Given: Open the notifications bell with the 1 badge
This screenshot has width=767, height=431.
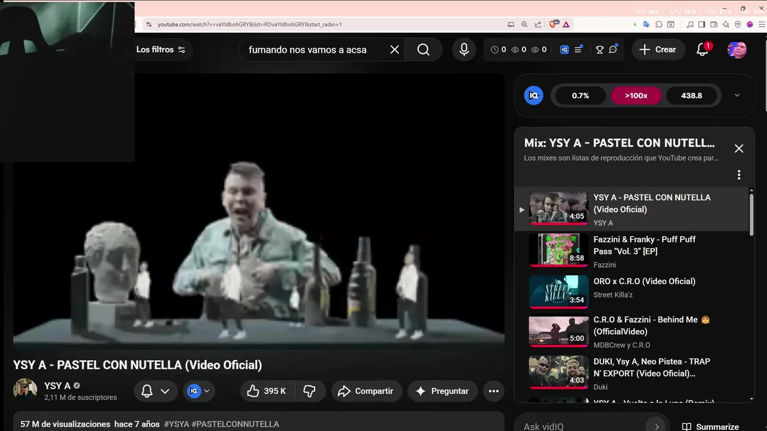Looking at the screenshot, I should (x=703, y=50).
